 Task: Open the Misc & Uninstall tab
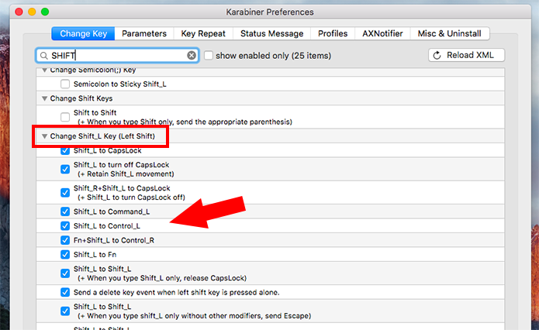[x=450, y=33]
